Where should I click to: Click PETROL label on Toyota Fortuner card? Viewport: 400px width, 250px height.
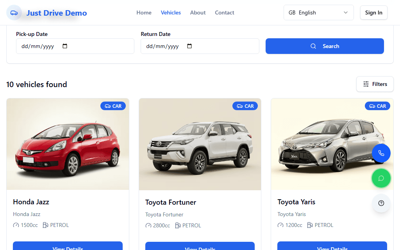coord(191,225)
